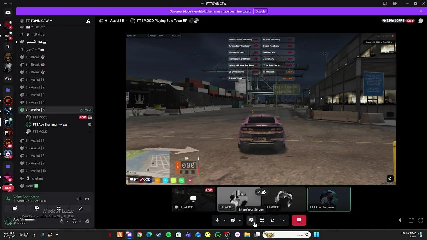Image resolution: width=427 pixels, height=240 pixels.
Task: Focus the FT I MOOD live stream tile
Action: (194, 199)
